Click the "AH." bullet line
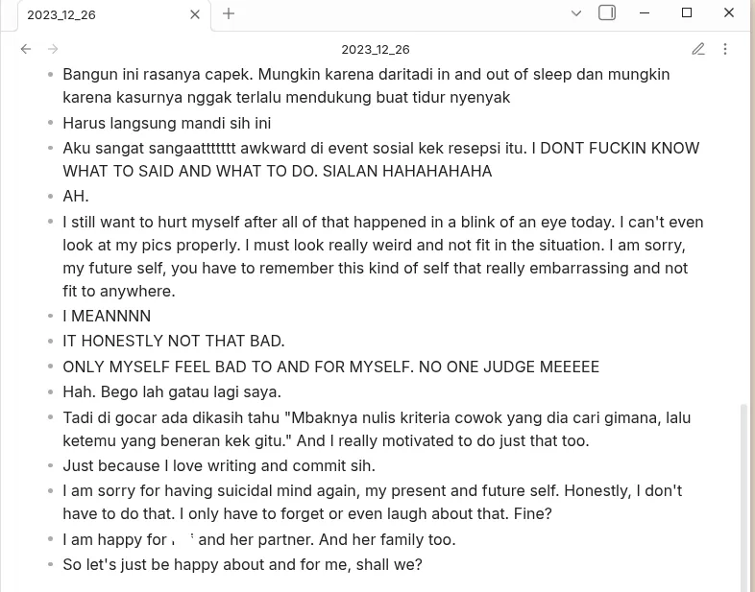The width and height of the screenshot is (755, 592). click(x=76, y=197)
